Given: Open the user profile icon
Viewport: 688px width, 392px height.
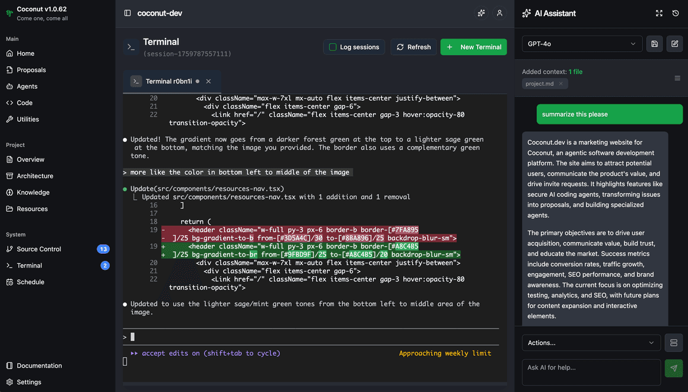Looking at the screenshot, I should coord(499,13).
